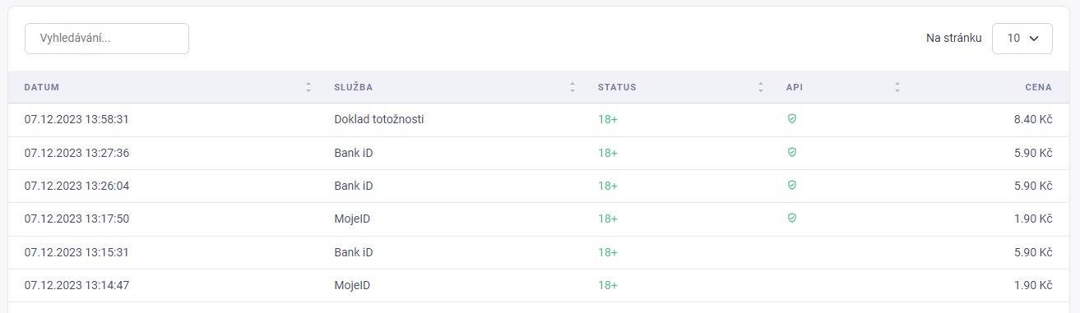Sort table by the Služba column arrows
Screen dimensions: 1080x313
point(572,87)
